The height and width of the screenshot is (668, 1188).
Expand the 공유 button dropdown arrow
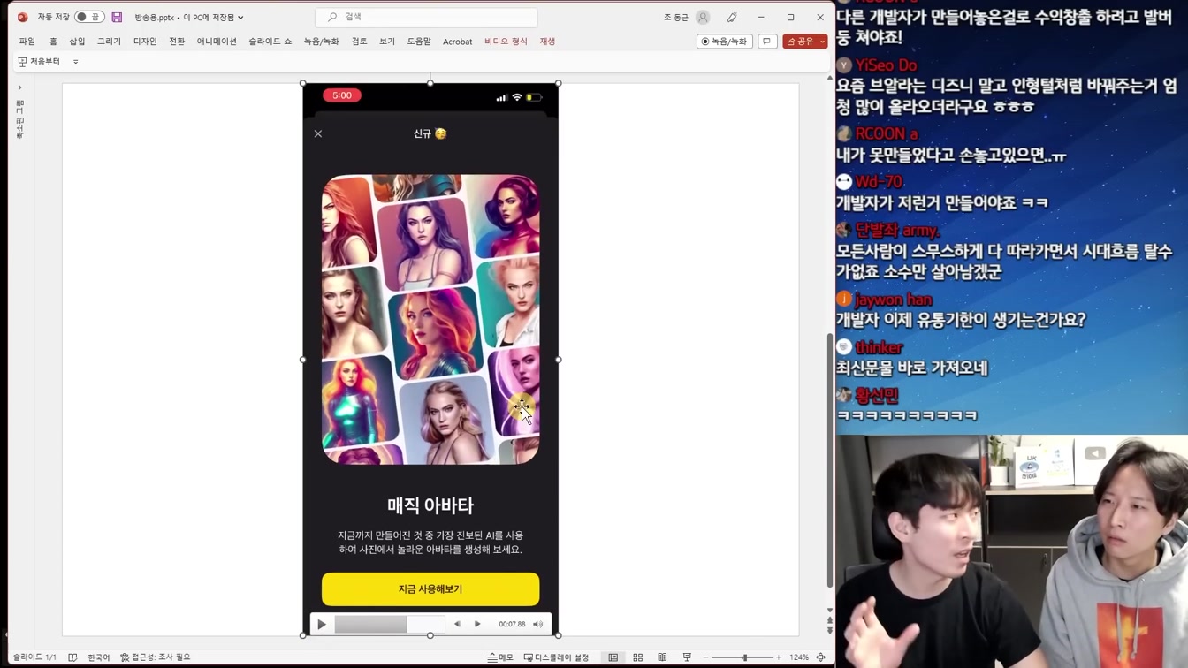823,42
